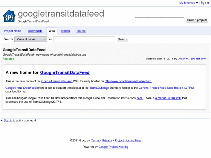Switch to the Project Home tab
Screen dimensions: 211x158
12,31
